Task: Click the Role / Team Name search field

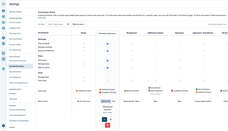Action: click(57, 24)
